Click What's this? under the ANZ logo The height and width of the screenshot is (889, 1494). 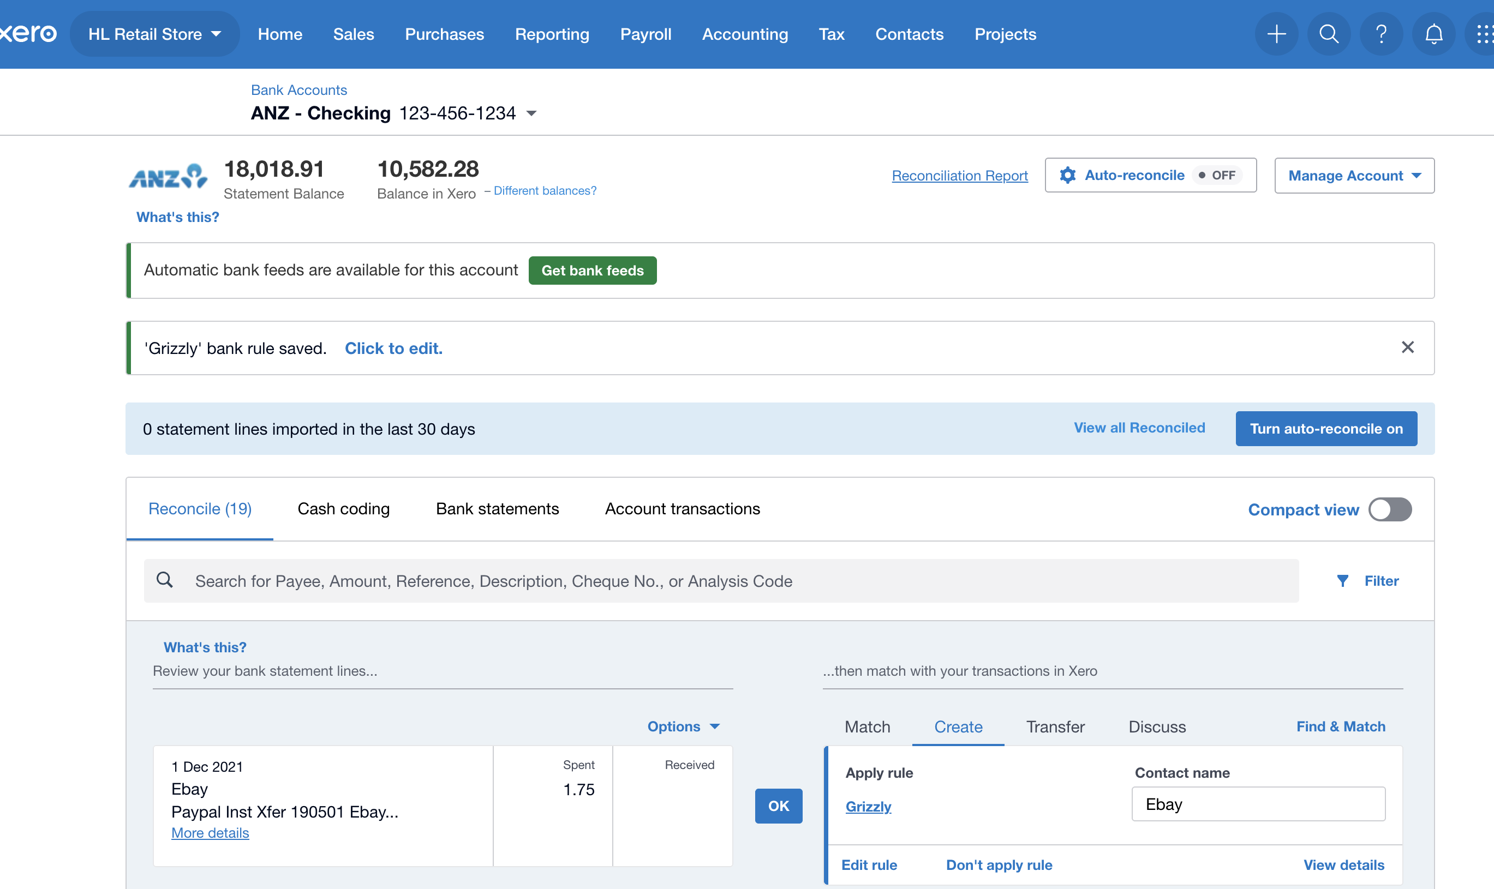pos(177,217)
